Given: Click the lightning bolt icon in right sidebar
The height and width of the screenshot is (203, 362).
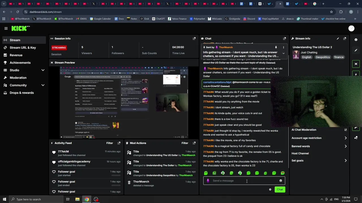Looking at the screenshot, I should coord(356,74).
